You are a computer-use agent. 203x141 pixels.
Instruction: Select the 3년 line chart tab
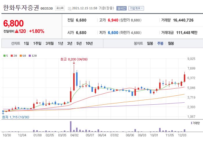(x=70, y=43)
